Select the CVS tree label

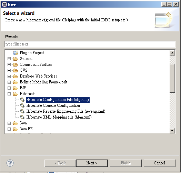pyautogui.click(x=23, y=70)
